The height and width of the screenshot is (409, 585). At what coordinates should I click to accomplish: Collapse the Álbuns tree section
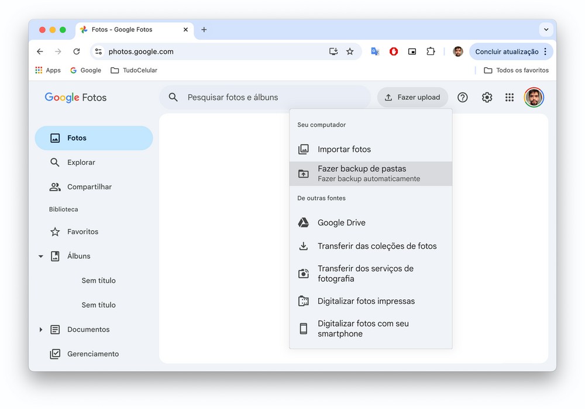[x=41, y=257]
